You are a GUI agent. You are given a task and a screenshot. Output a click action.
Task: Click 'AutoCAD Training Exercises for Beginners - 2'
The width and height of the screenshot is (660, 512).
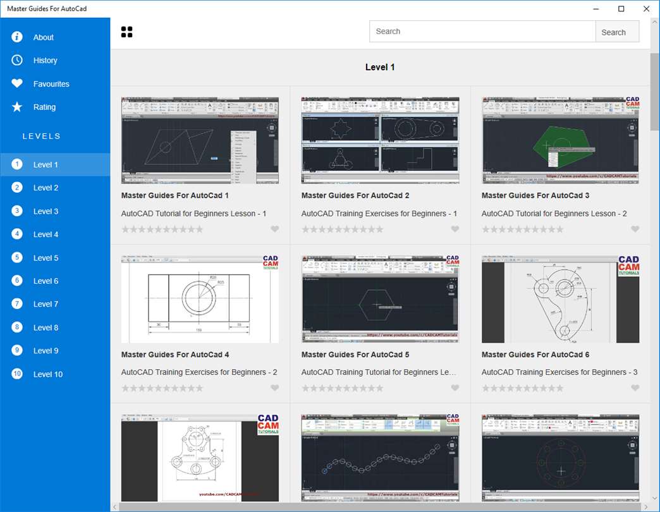(x=199, y=372)
